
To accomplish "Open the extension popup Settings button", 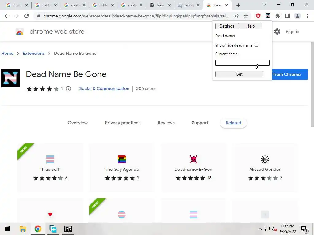I will click(227, 26).
